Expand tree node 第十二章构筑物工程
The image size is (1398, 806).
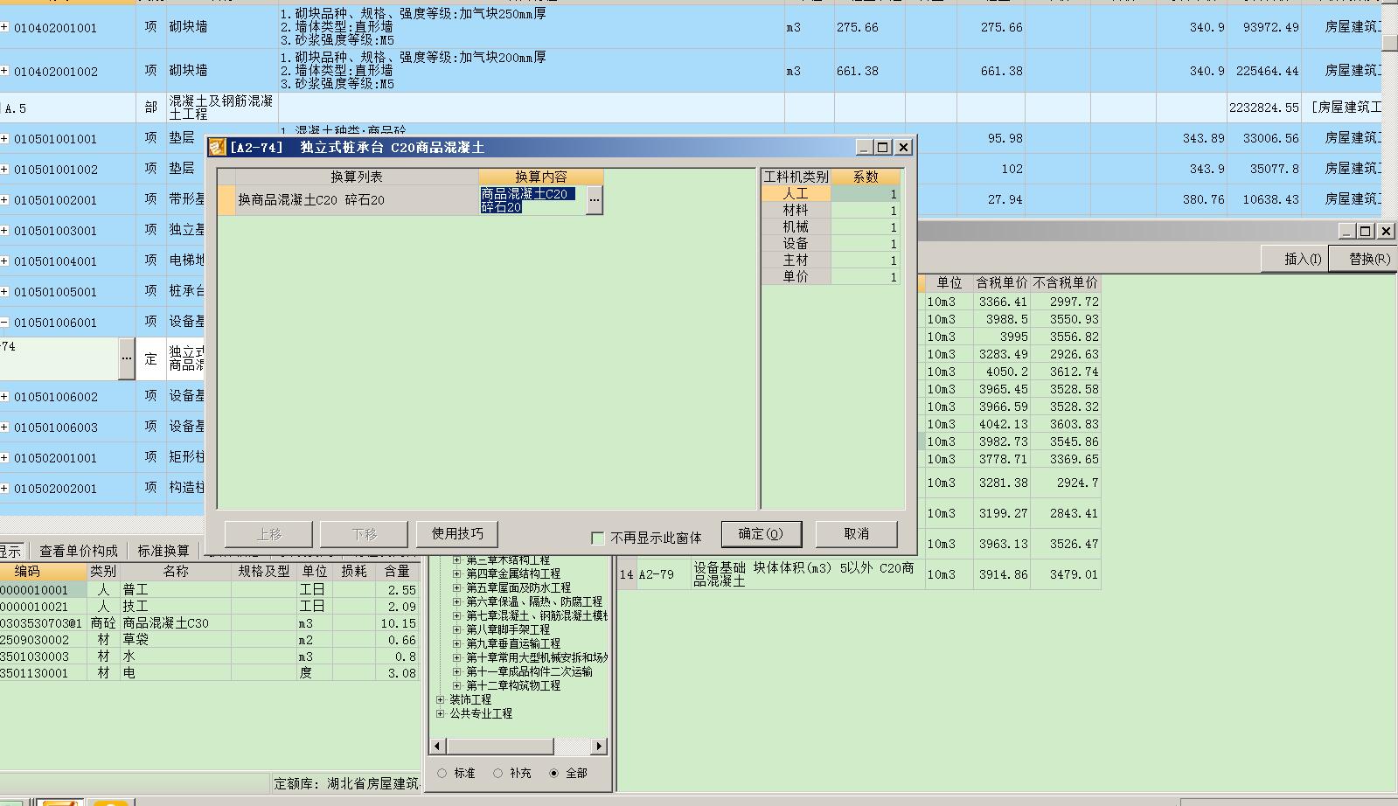point(456,685)
